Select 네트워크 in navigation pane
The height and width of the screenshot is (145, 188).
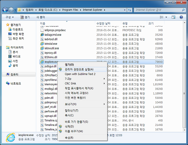[13, 83]
